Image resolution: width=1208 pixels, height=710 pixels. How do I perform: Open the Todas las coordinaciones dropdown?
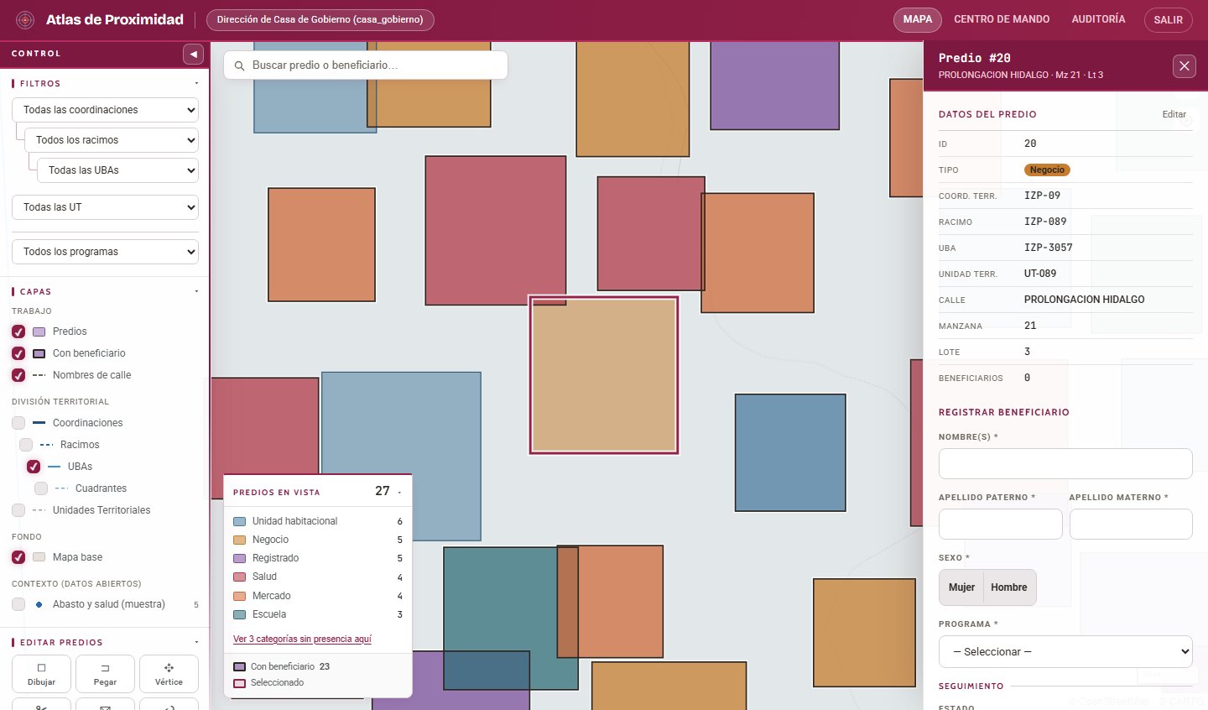[x=105, y=110]
